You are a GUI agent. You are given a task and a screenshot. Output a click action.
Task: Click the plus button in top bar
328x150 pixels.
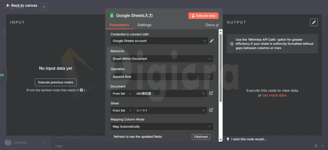[44, 7]
